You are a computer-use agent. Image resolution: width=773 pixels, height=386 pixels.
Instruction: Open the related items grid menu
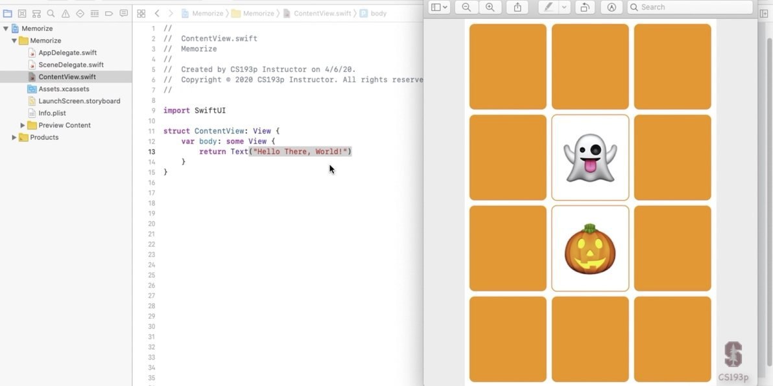pos(141,14)
